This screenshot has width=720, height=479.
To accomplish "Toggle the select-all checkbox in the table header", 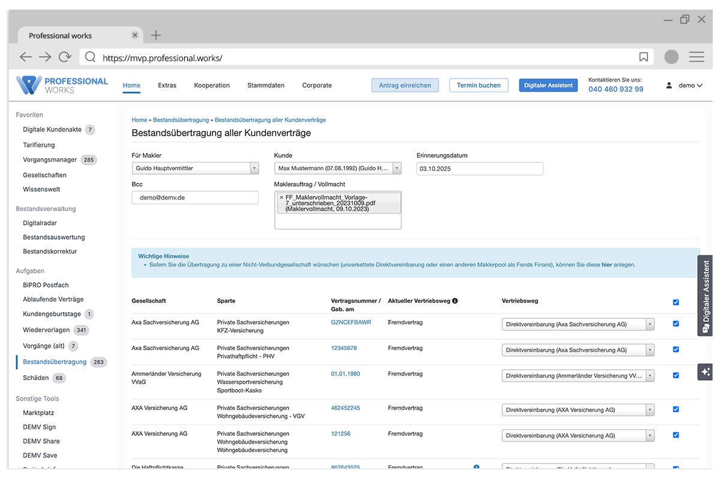I will 676,302.
